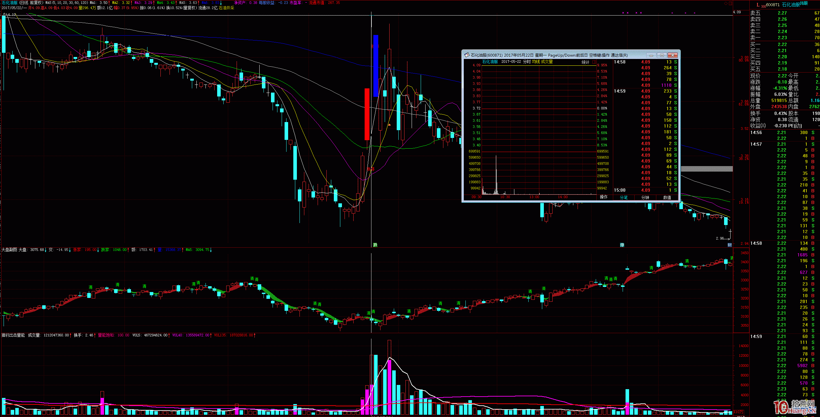Click the 现价 2.22 quote field
Image resolution: width=820 pixels, height=417 pixels.
coord(768,76)
